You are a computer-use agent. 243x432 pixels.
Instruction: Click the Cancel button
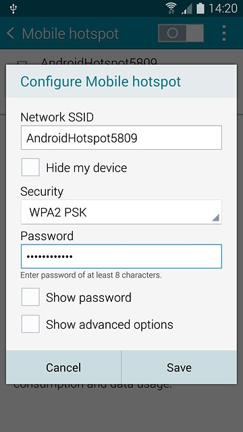coord(63,367)
